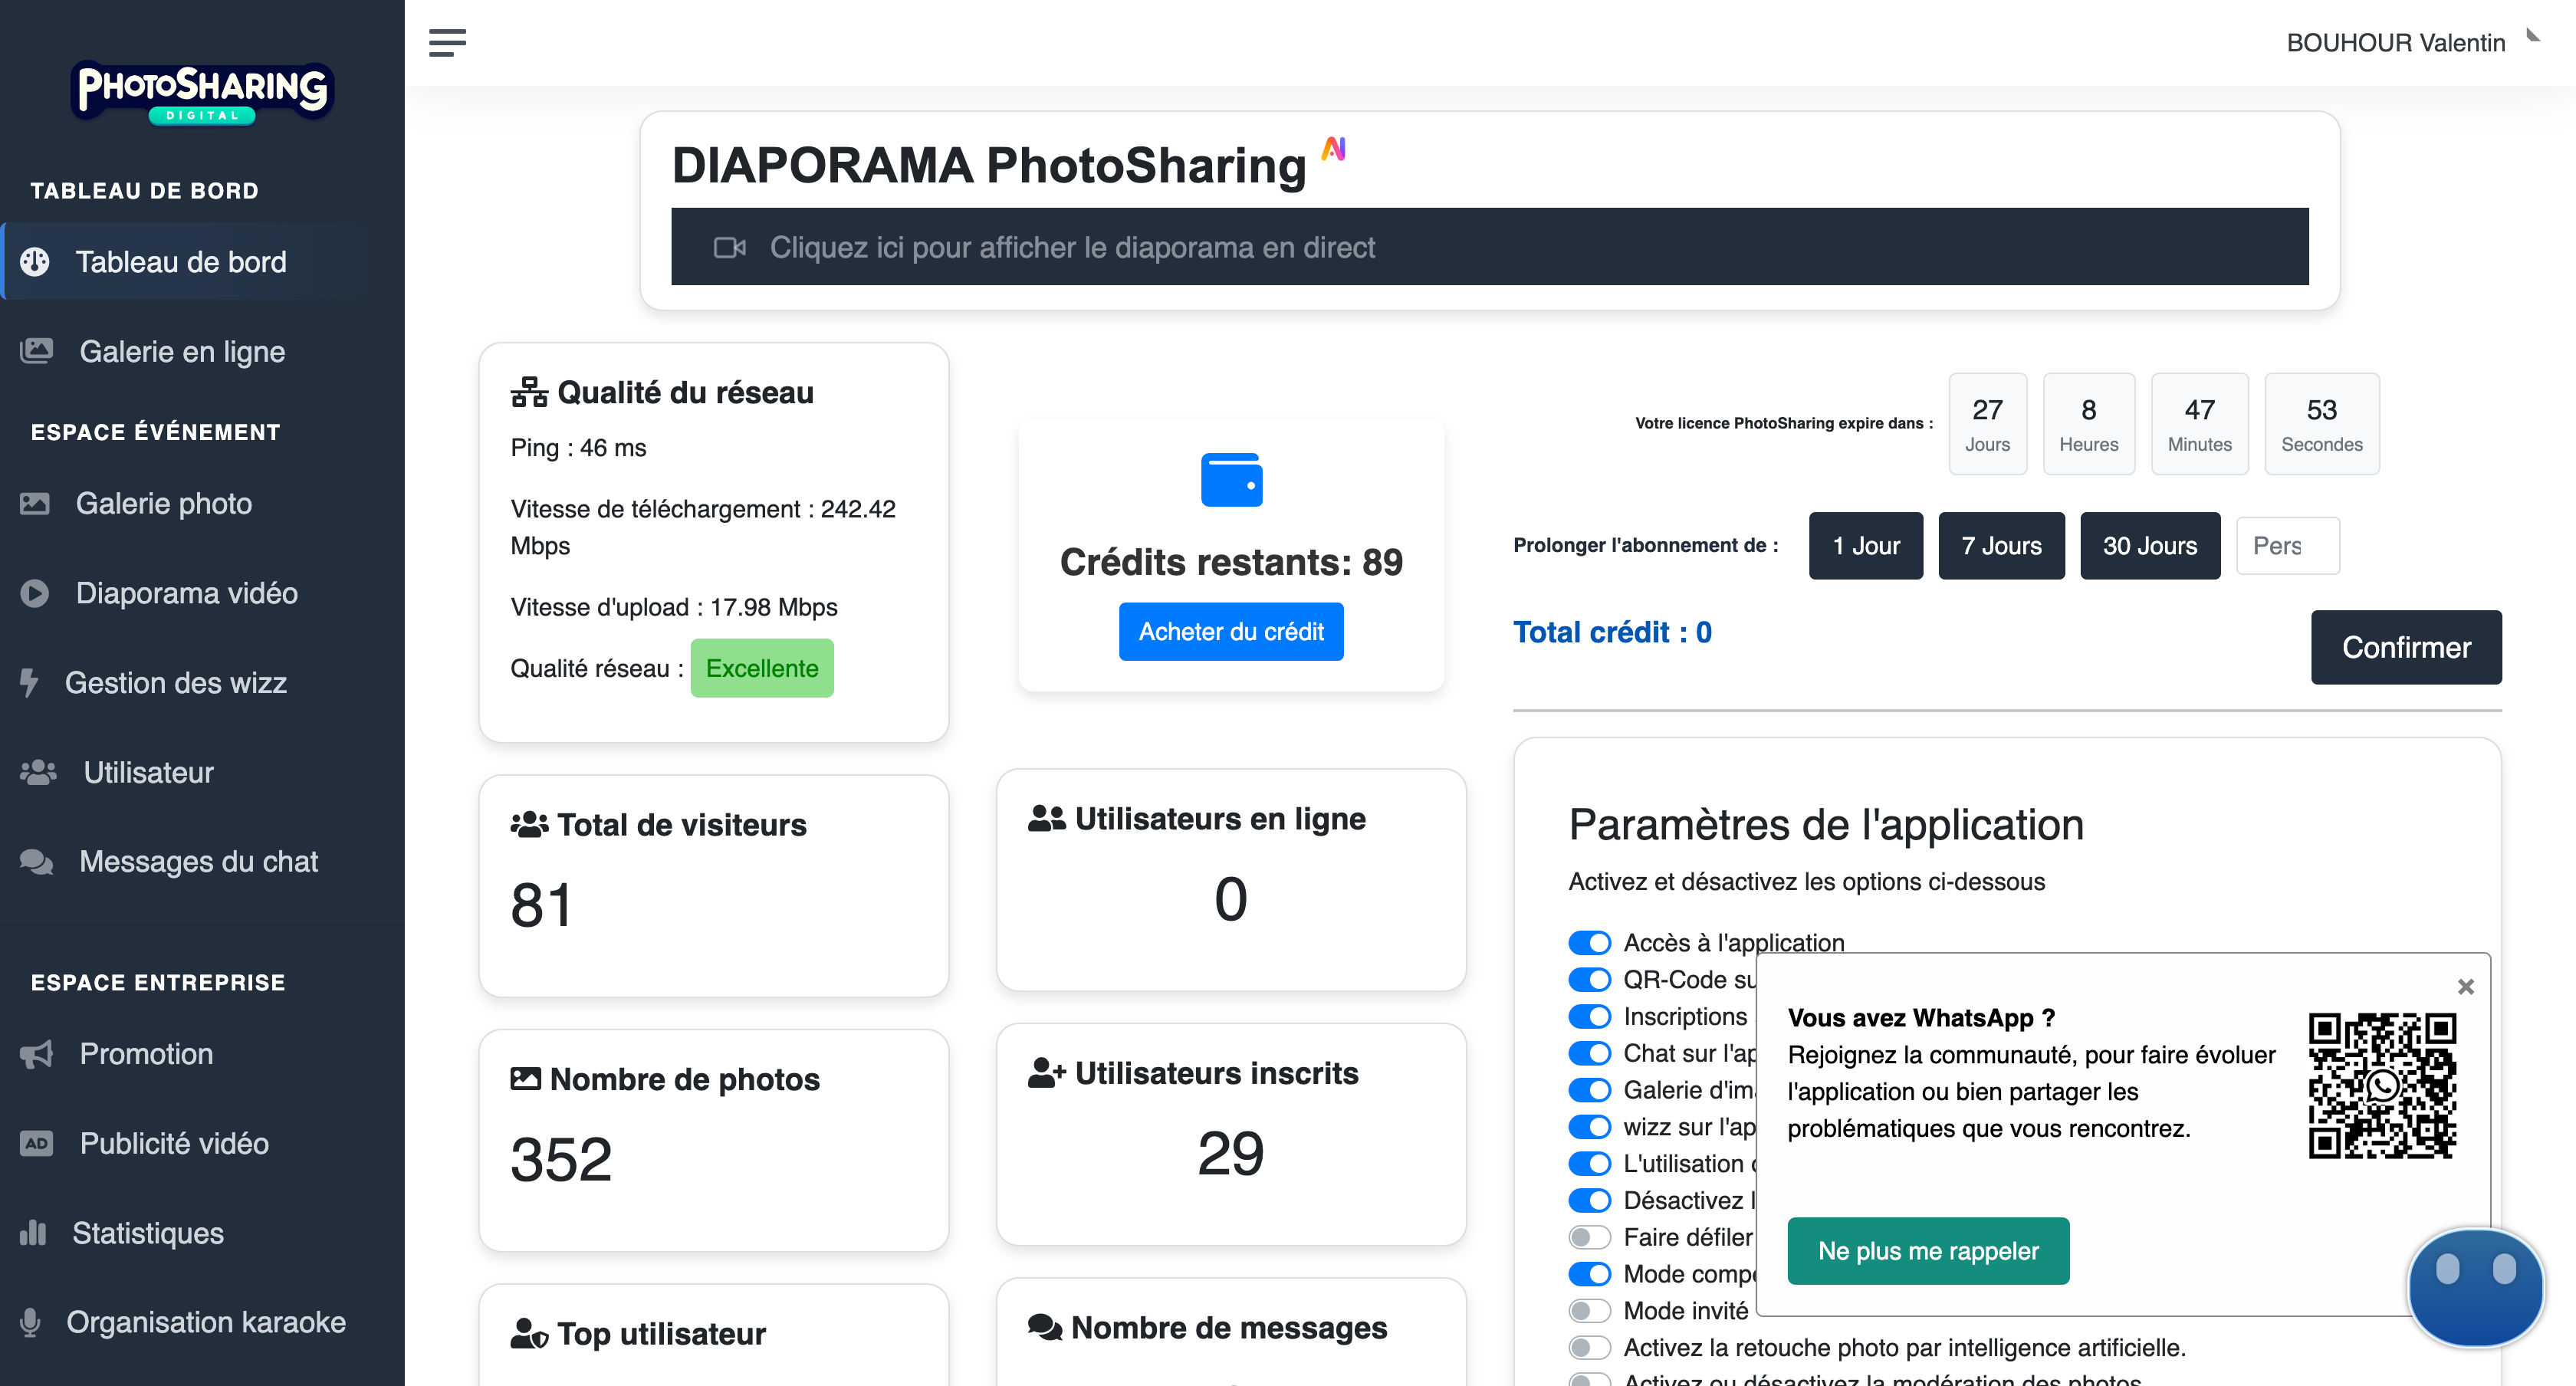This screenshot has height=1386, width=2576.
Task: Toggle Faire défiler switch
Action: 1589,1237
